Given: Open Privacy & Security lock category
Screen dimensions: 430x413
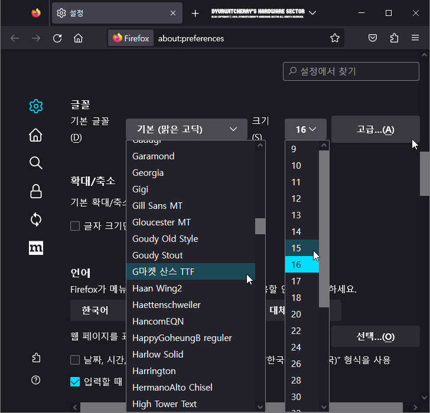Looking at the screenshot, I should click(36, 191).
